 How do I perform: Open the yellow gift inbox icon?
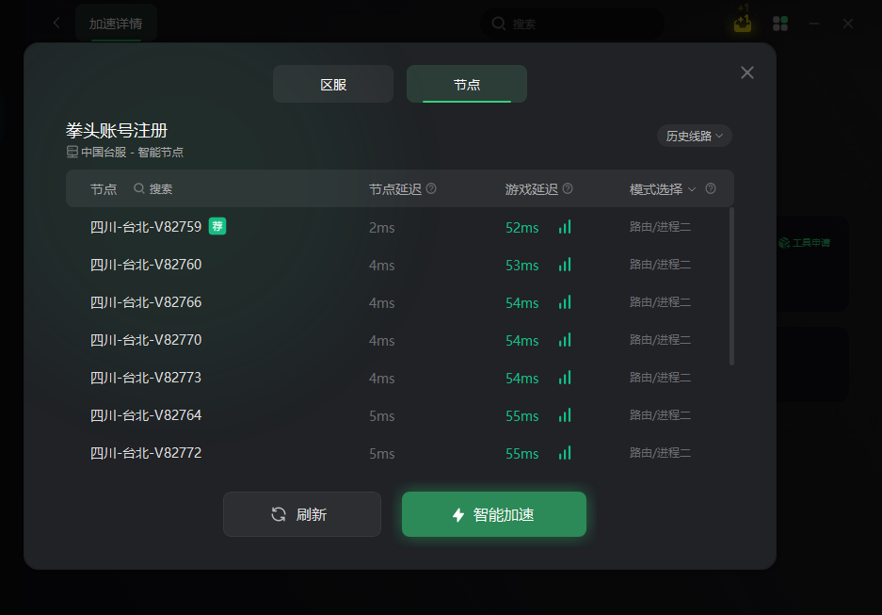click(x=743, y=23)
